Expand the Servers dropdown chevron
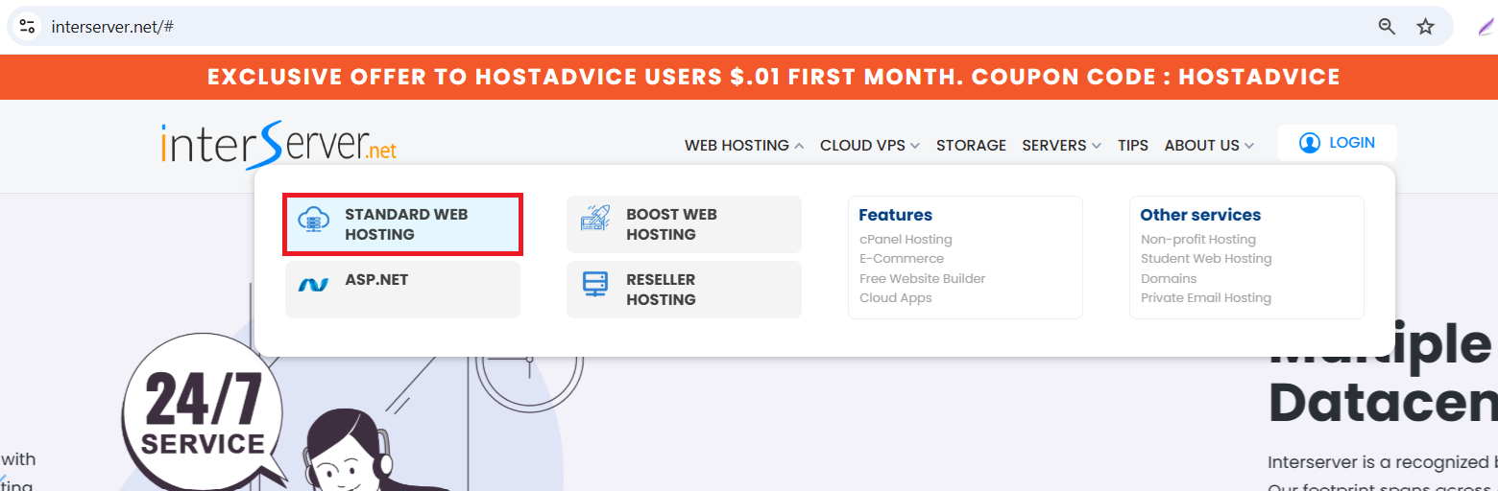The width and height of the screenshot is (1498, 491). tap(1097, 146)
